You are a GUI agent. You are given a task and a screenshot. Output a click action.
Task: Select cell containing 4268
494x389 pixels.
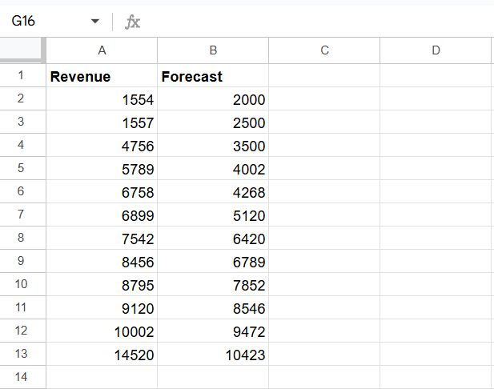[x=213, y=191]
